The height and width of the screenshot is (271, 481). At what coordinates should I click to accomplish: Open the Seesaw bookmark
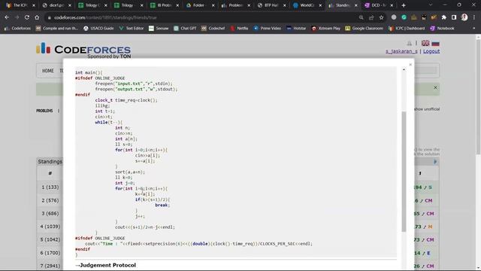coord(159,29)
